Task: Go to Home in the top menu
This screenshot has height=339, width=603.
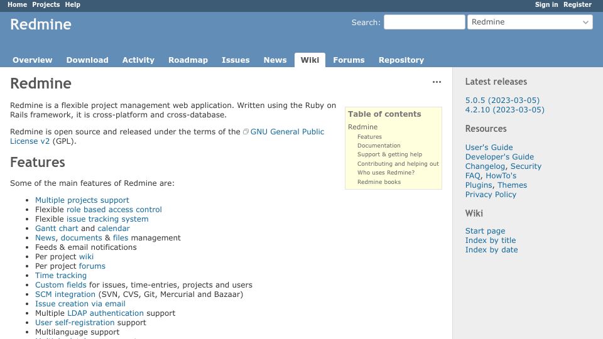Action: [18, 4]
